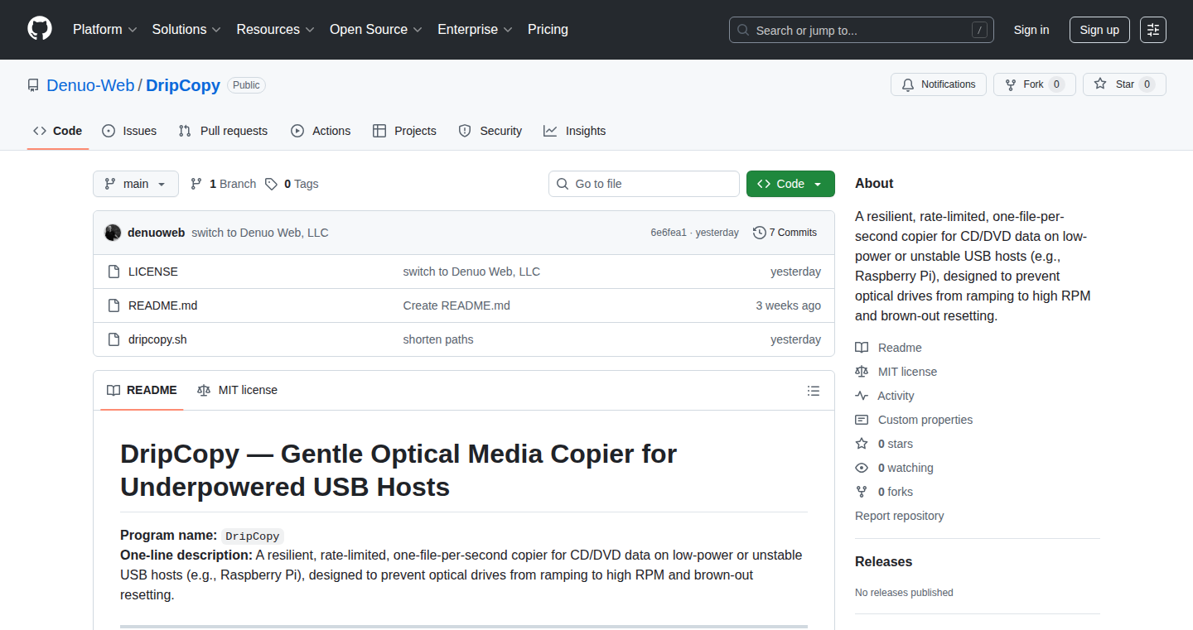Select the MIT license tab
This screenshot has width=1193, height=630.
[x=237, y=390]
